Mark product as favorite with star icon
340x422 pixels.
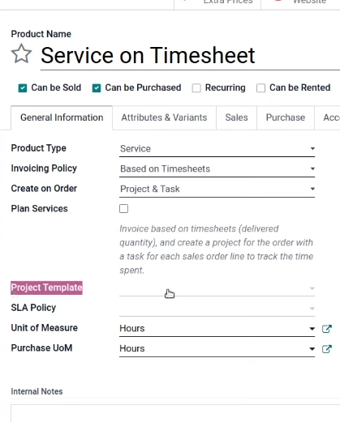(x=21, y=53)
